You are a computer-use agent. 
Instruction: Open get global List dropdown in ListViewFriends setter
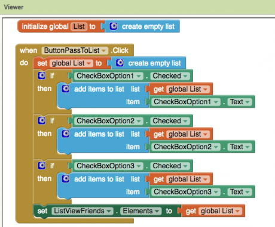[220, 211]
